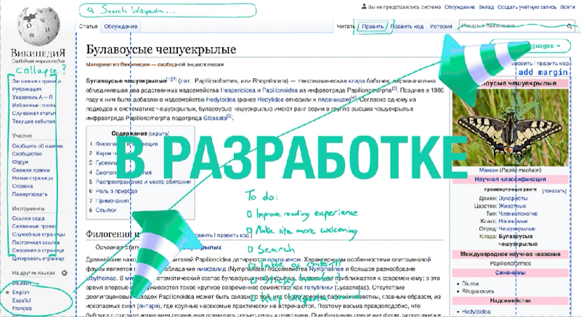Select the 'Править' edit tab
This screenshot has width=581, height=317.
coord(372,26)
